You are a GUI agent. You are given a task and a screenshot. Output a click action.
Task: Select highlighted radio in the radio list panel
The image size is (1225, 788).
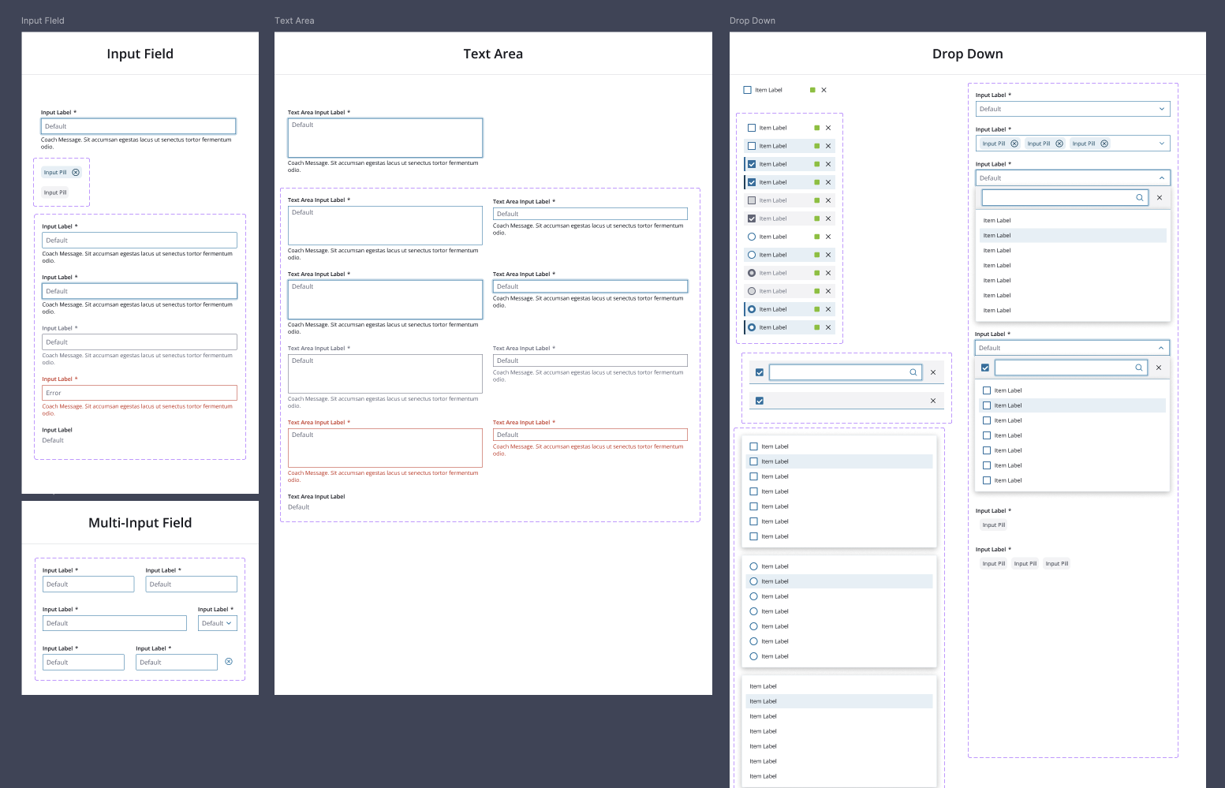[754, 581]
